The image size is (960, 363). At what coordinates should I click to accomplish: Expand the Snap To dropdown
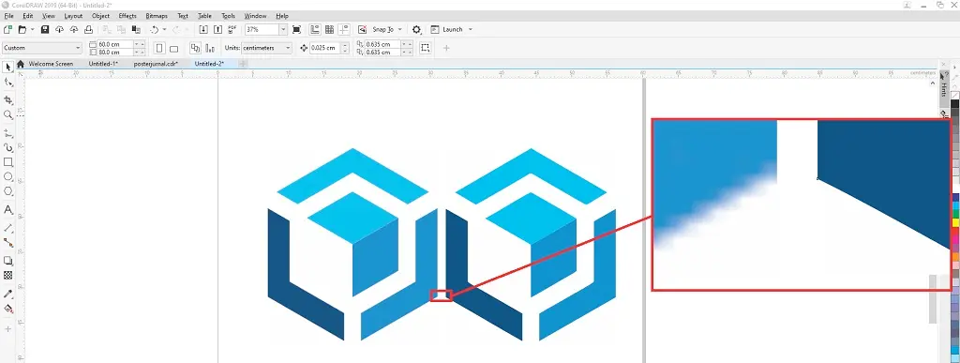(x=399, y=29)
